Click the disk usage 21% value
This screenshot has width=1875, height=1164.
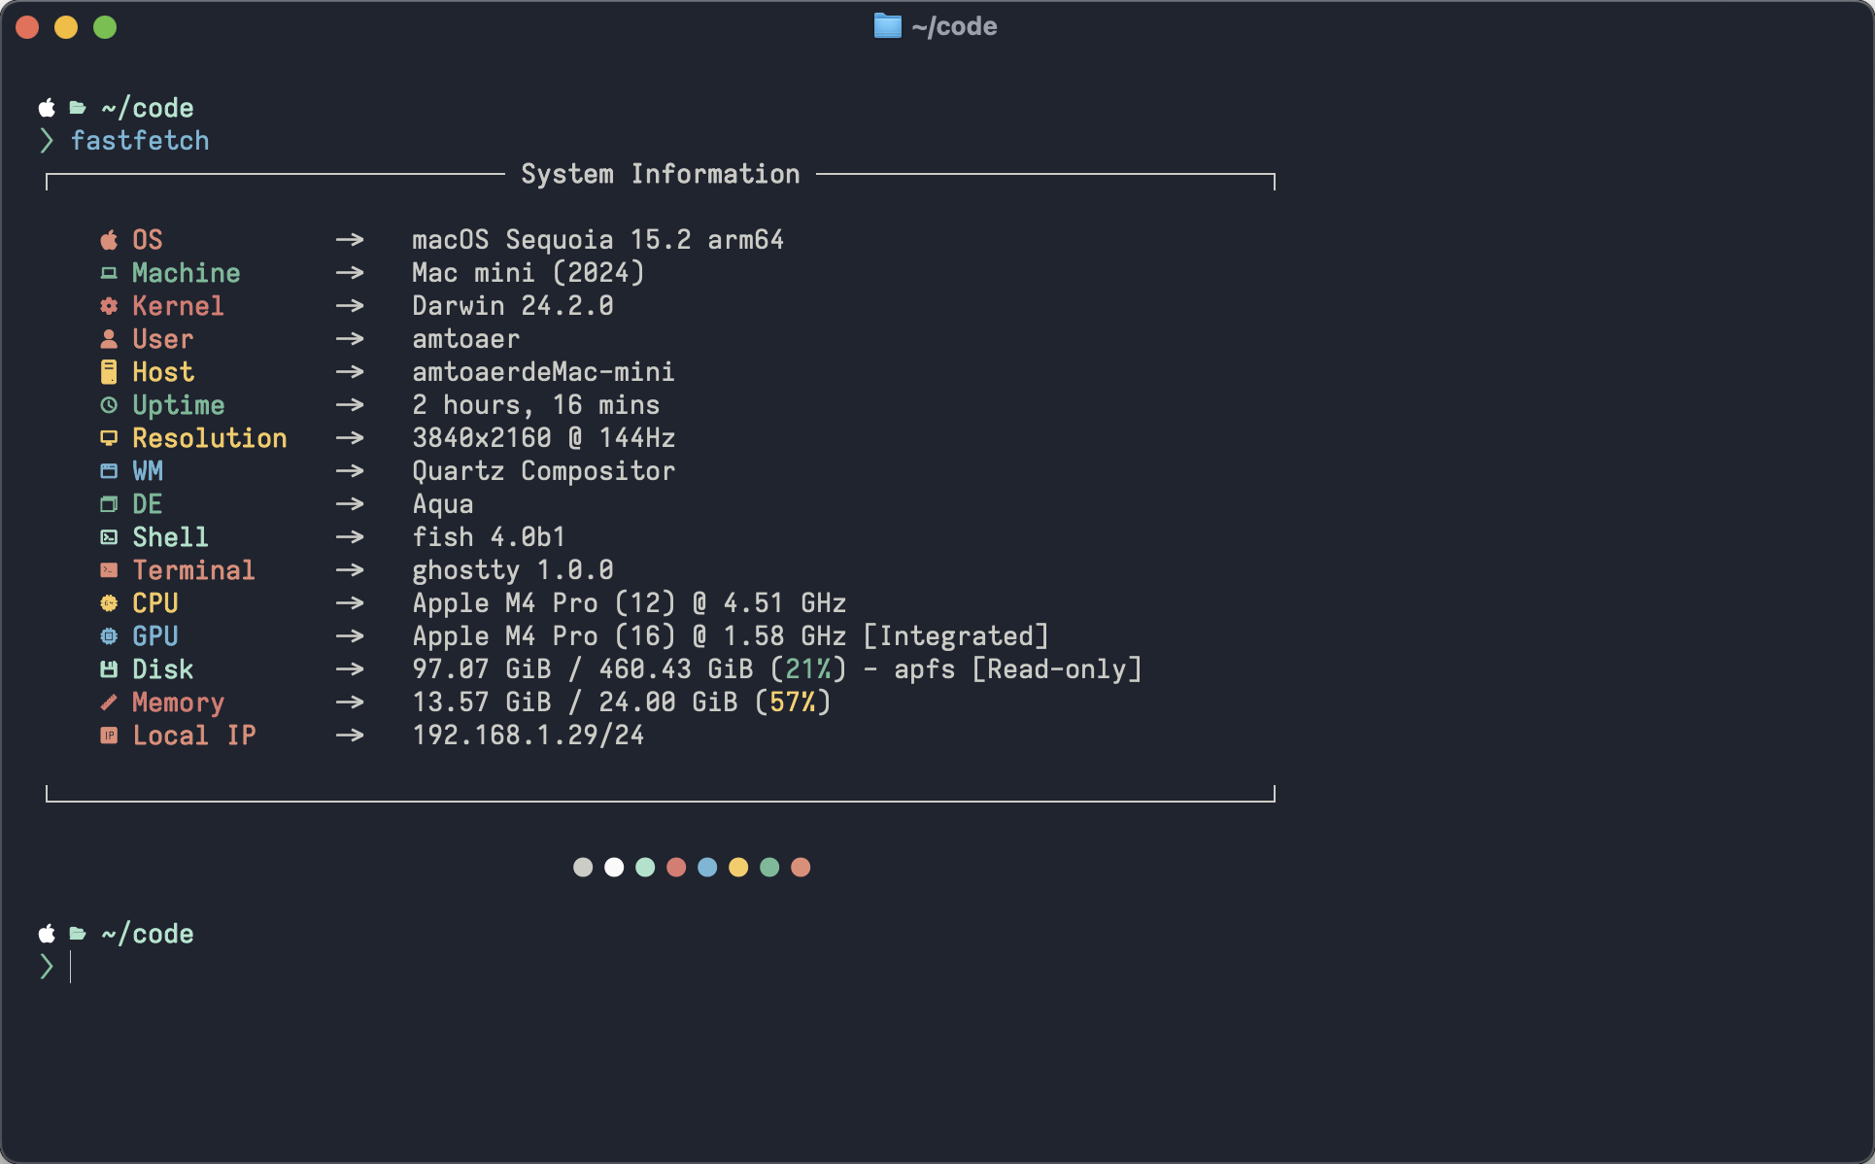(x=808, y=669)
